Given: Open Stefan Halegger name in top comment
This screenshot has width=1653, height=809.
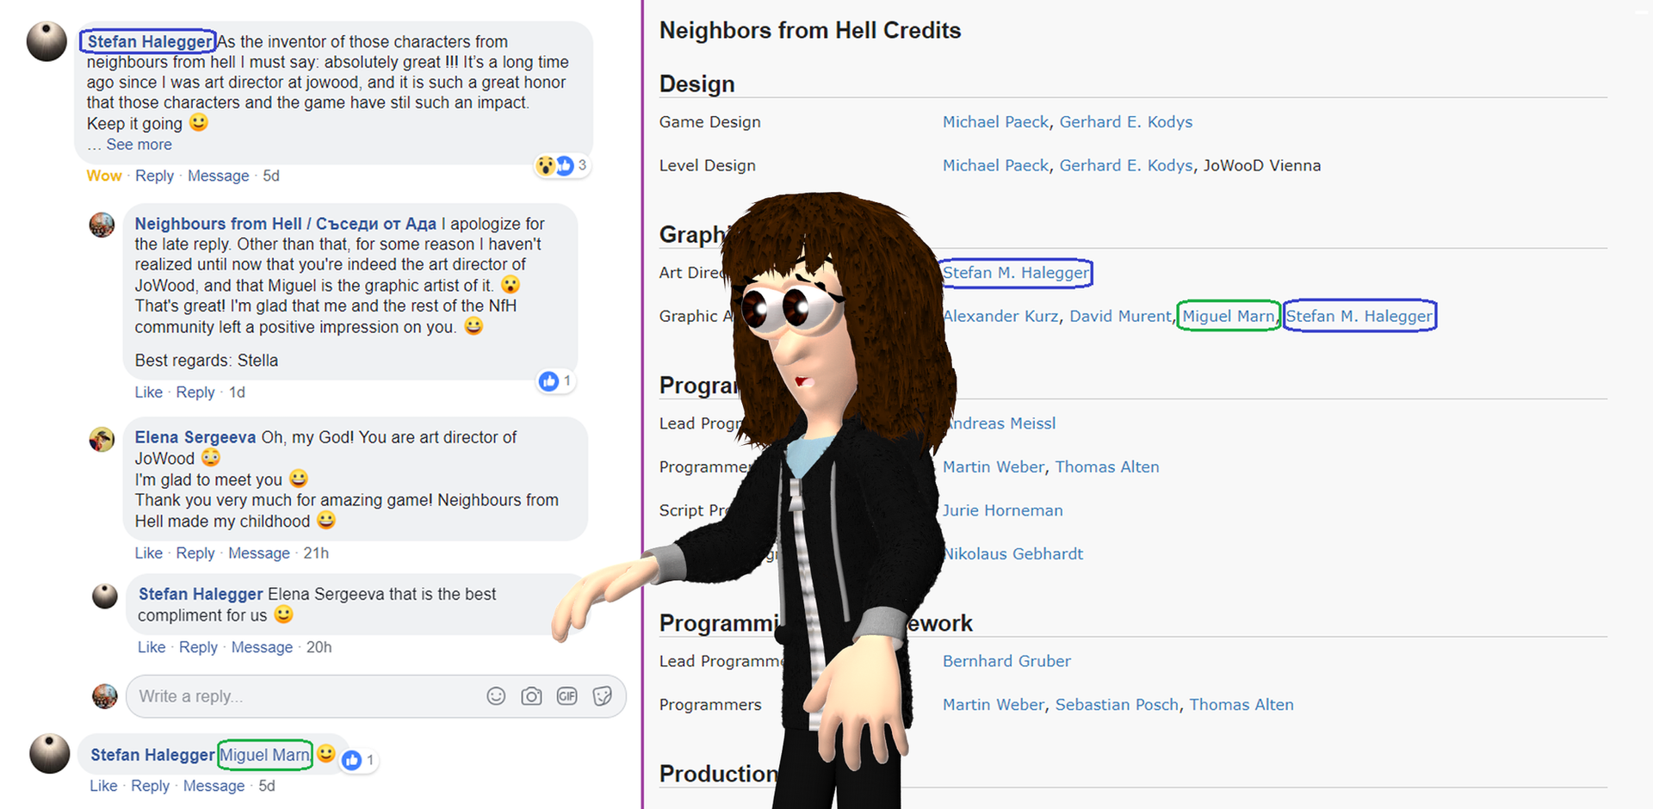Looking at the screenshot, I should coord(150,41).
